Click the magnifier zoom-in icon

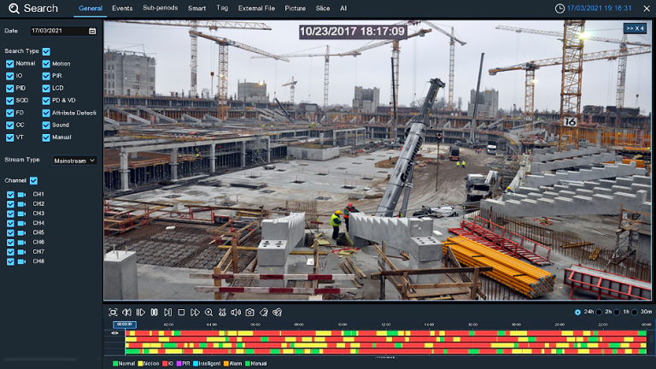(208, 313)
